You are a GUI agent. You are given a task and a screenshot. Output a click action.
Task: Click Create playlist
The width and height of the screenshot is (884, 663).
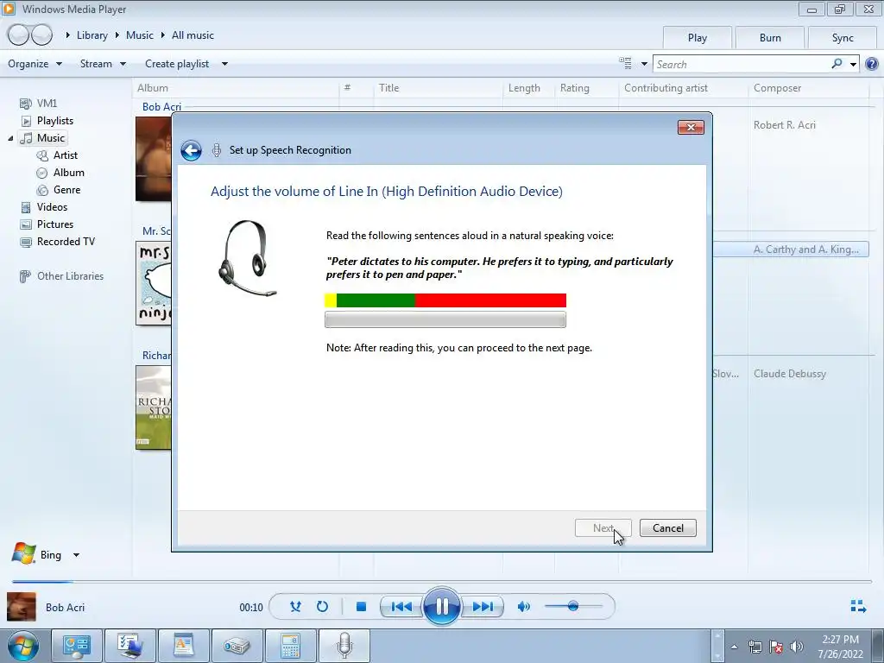coord(177,64)
